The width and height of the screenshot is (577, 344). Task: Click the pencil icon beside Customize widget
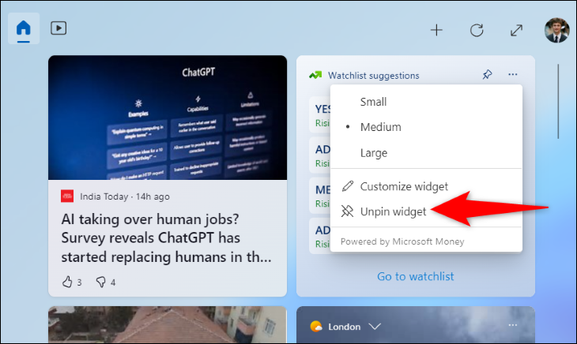[347, 186]
